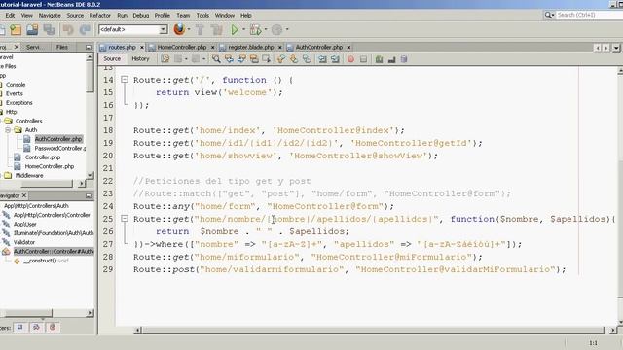The width and height of the screenshot is (623, 350).
Task: Open the Refactor menu
Action: (x=99, y=16)
